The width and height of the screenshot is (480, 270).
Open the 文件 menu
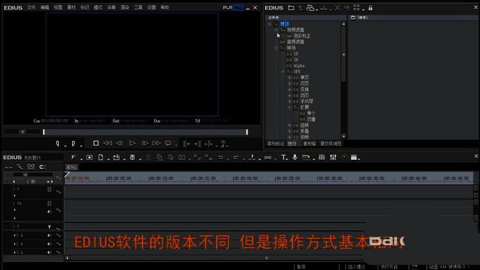pyautogui.click(x=31, y=8)
